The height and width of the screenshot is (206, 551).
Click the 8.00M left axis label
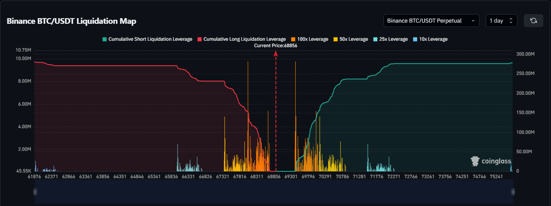pos(24,81)
